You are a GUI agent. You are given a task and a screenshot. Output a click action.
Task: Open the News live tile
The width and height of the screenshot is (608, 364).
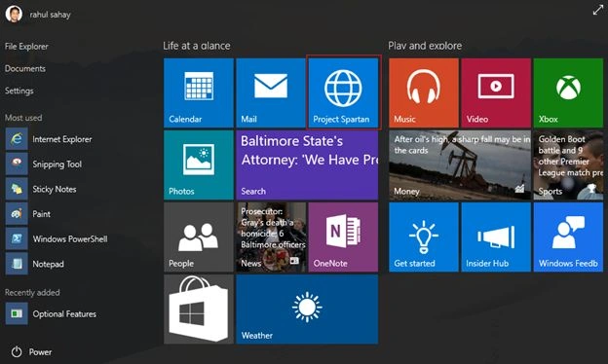pos(271,237)
